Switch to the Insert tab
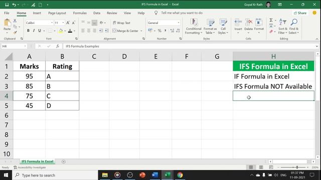This screenshot has width=321, height=180. 37,13
